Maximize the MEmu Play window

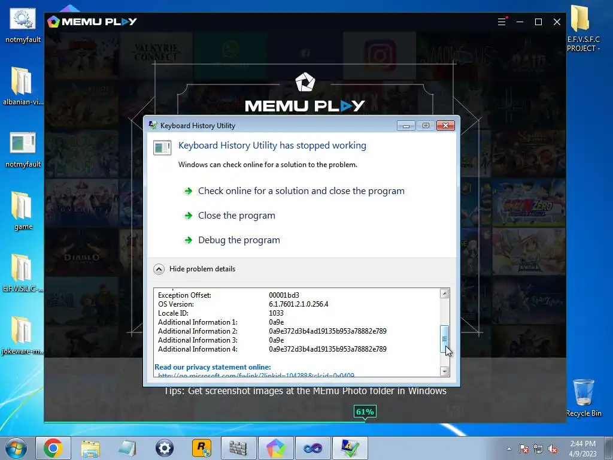click(538, 22)
